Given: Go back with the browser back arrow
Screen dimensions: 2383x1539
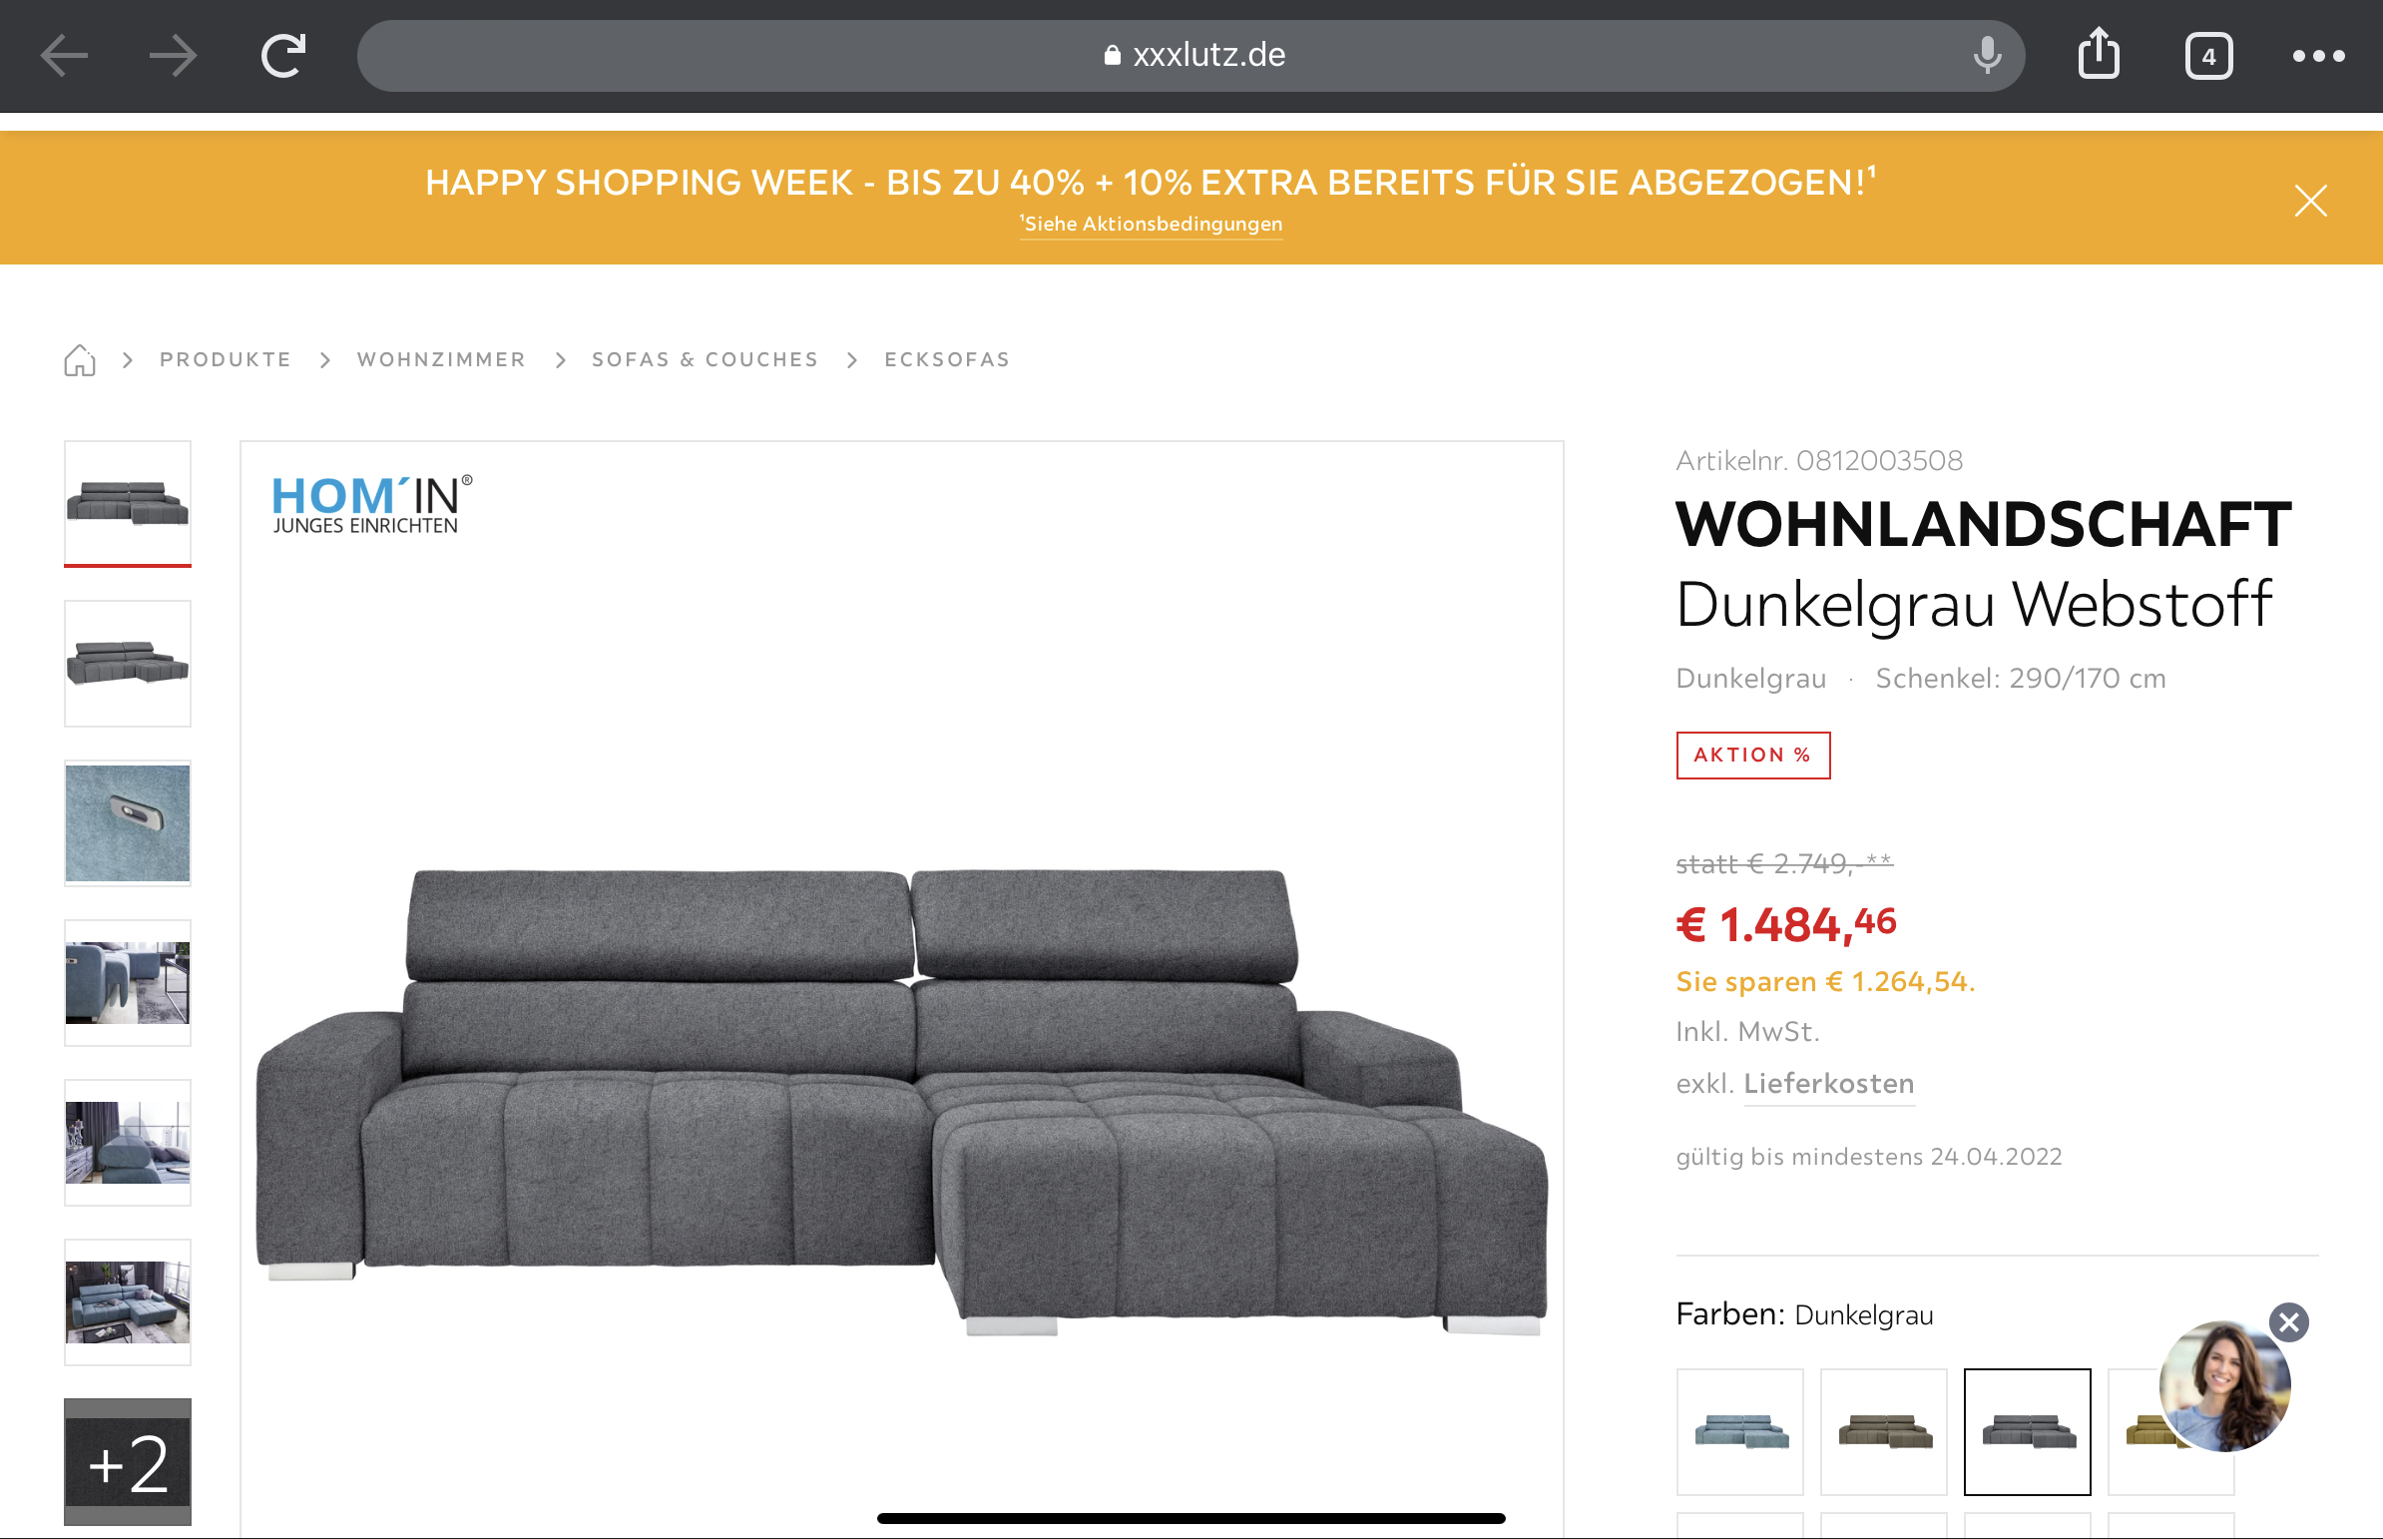Looking at the screenshot, I should tap(64, 56).
